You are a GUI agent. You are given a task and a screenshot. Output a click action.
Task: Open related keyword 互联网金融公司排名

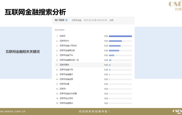[x=68, y=46]
